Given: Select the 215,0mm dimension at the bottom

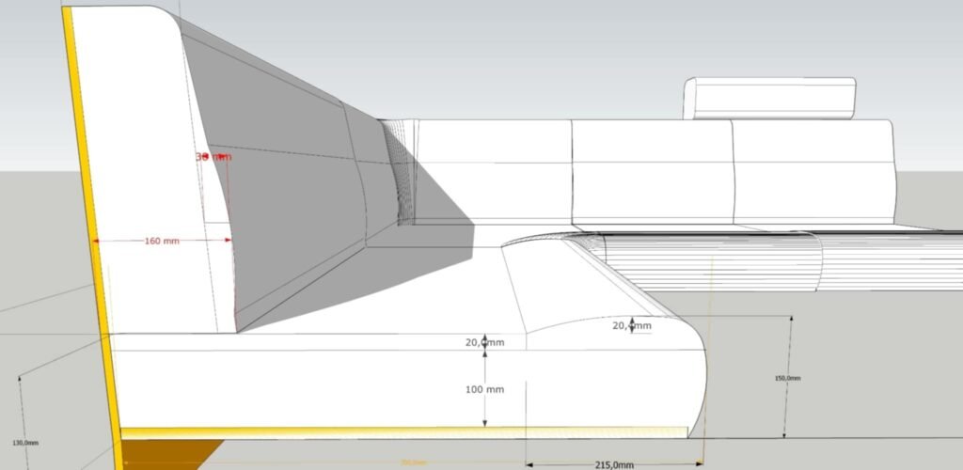Looking at the screenshot, I should coord(614,464).
